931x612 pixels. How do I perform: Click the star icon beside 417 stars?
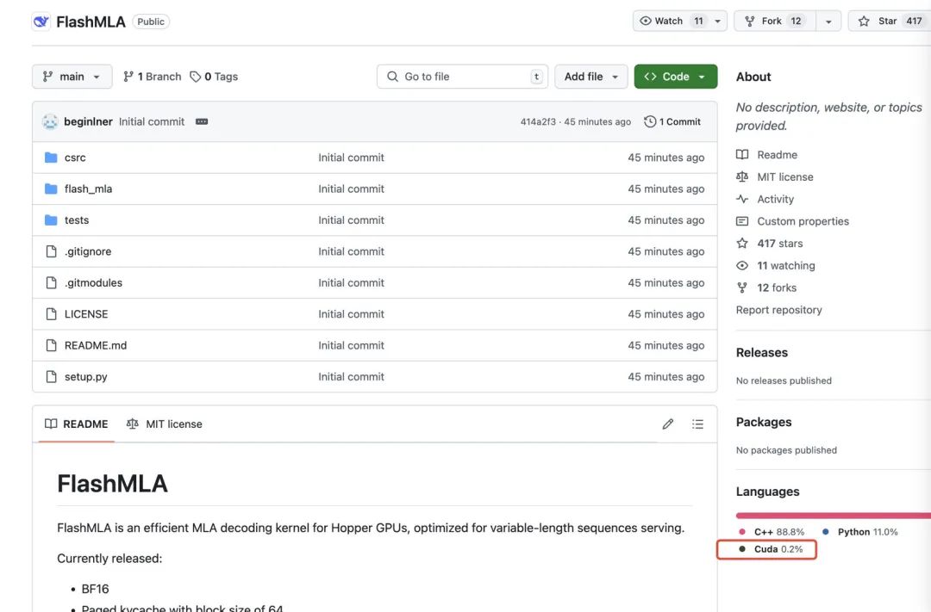click(x=742, y=243)
